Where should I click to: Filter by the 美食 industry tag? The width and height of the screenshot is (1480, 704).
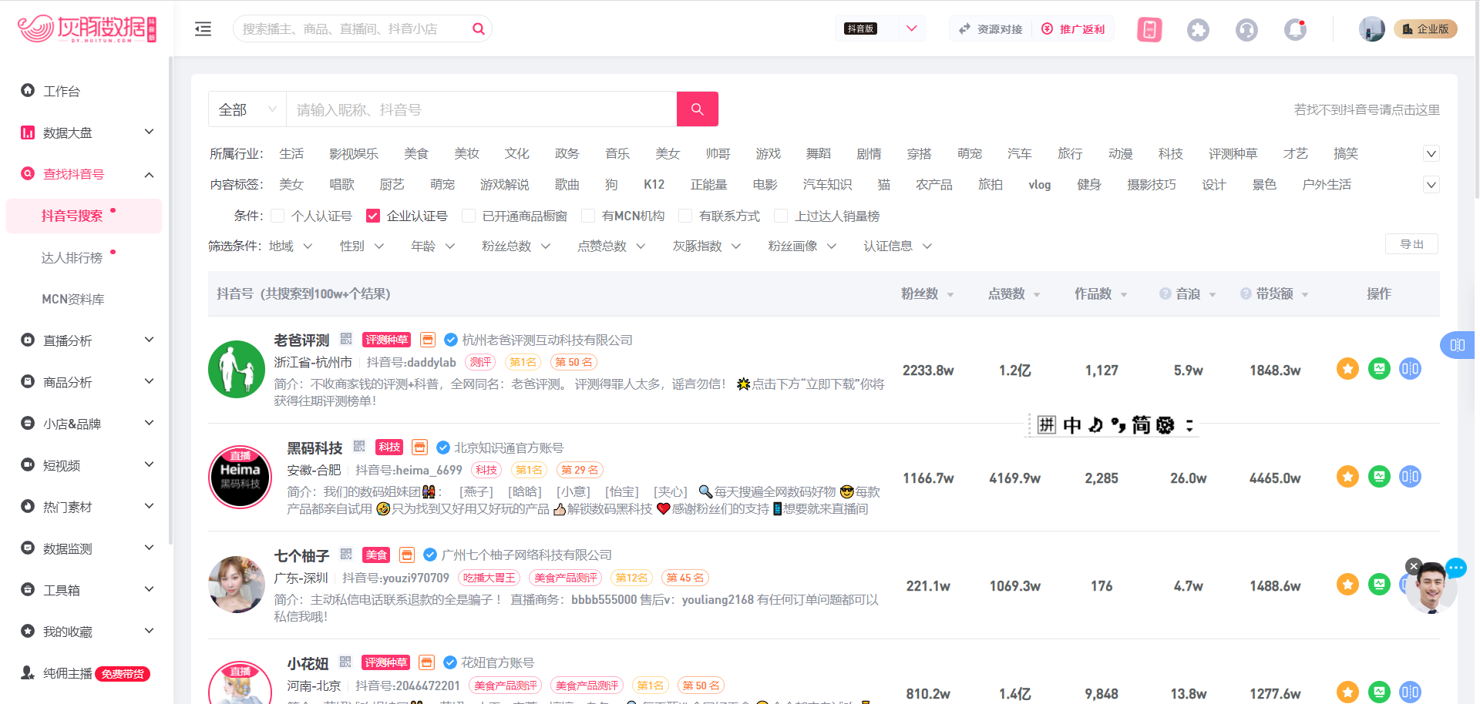415,153
